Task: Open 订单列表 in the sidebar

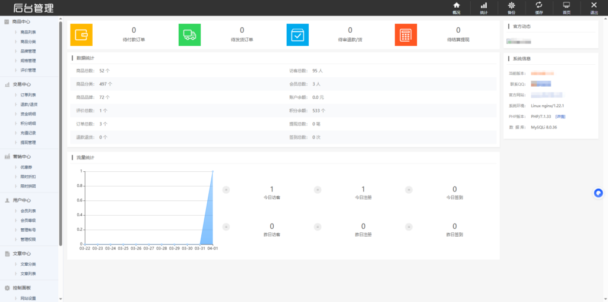Action: pos(28,95)
